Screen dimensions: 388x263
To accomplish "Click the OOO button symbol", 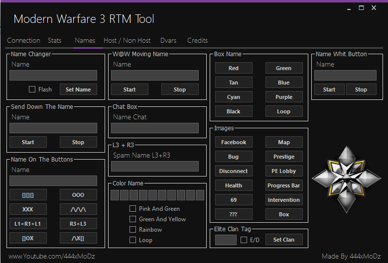I will [x=78, y=195].
